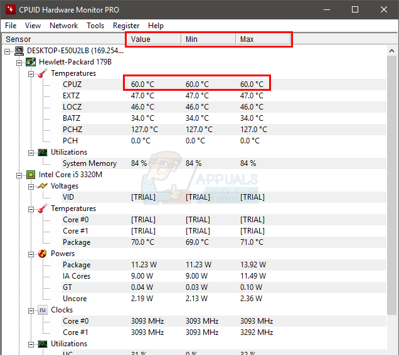Click the CPU chip icon beside Intel Core i5

(31, 175)
